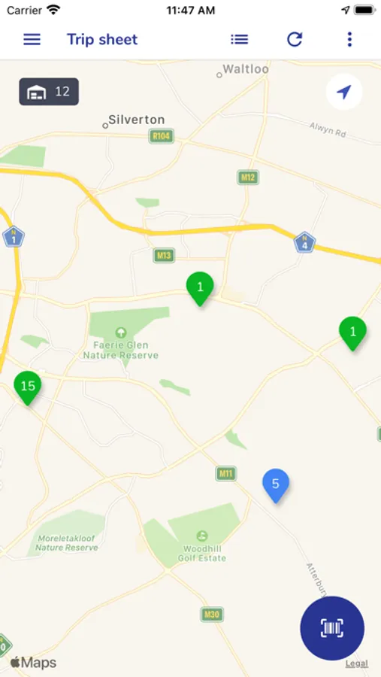This screenshot has height=677, width=381.
Task: Tap the green pin near M13
Action: coord(200,288)
